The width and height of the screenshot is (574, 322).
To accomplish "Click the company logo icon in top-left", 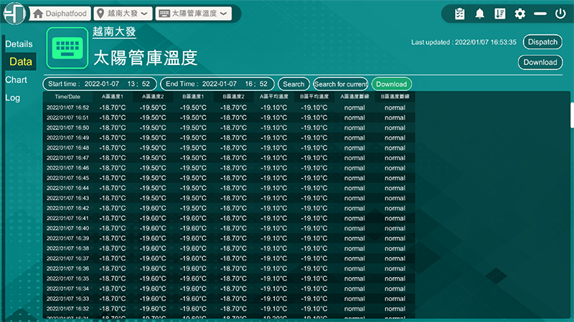I will tap(14, 14).
